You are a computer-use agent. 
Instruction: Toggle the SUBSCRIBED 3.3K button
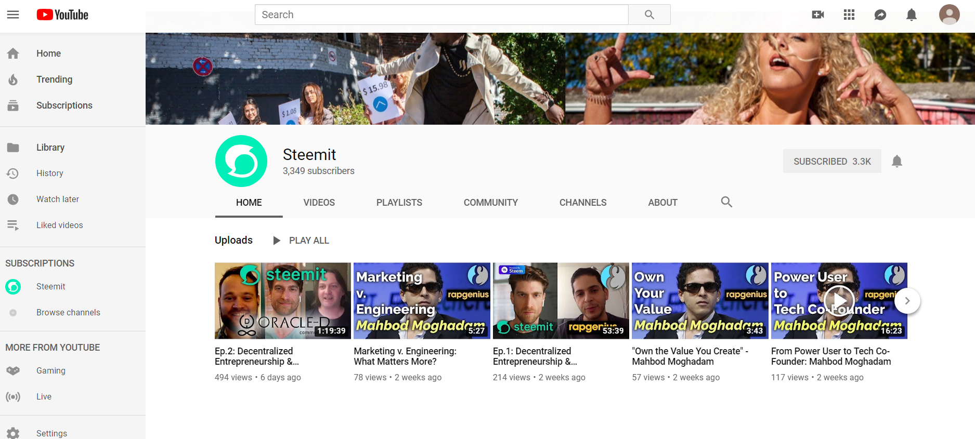832,161
